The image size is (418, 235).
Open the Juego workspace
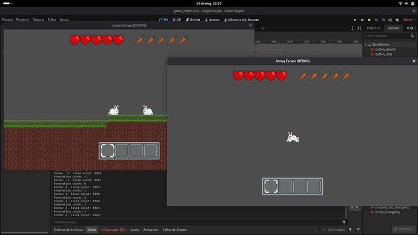pos(212,20)
